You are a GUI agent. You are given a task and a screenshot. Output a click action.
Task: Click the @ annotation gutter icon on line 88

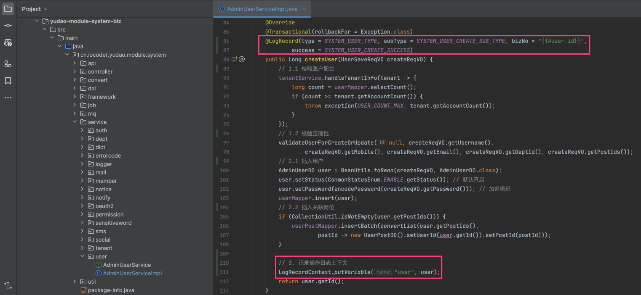click(x=242, y=60)
